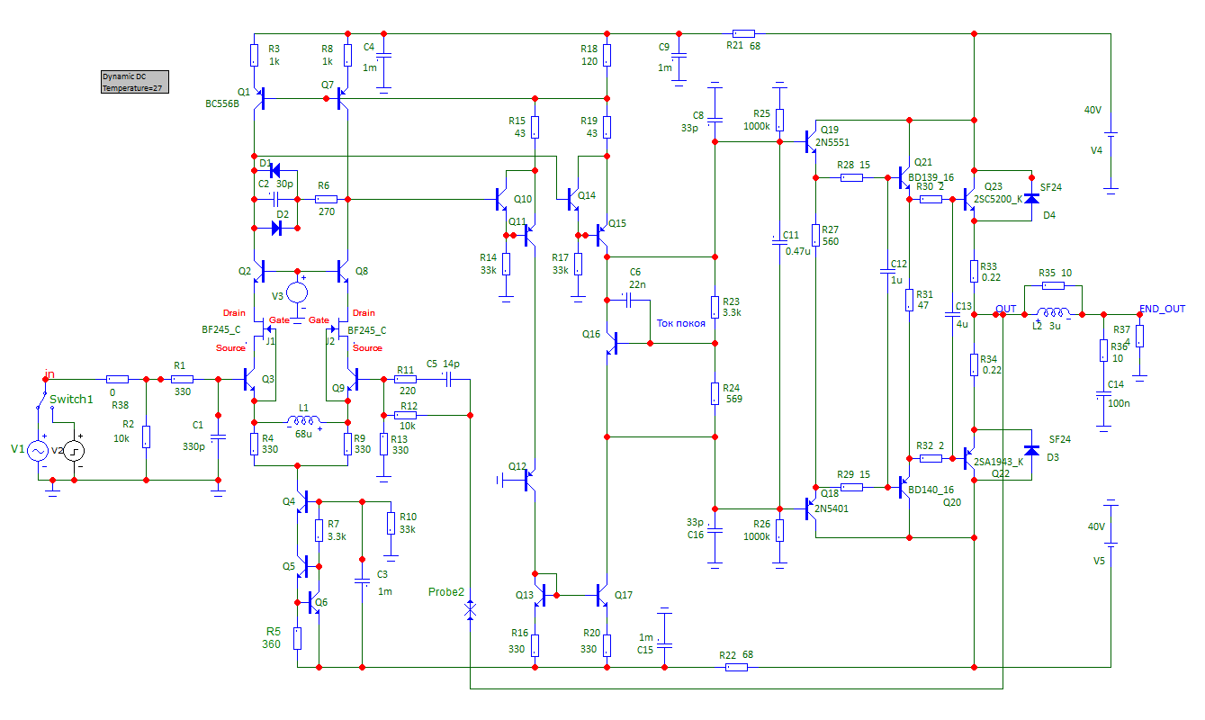Click the '569' value of R24
Image resolution: width=1205 pixels, height=720 pixels.
[x=733, y=399]
